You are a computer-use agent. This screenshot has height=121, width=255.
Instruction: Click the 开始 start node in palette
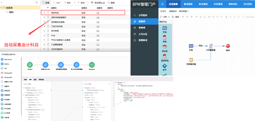click(x=164, y=28)
